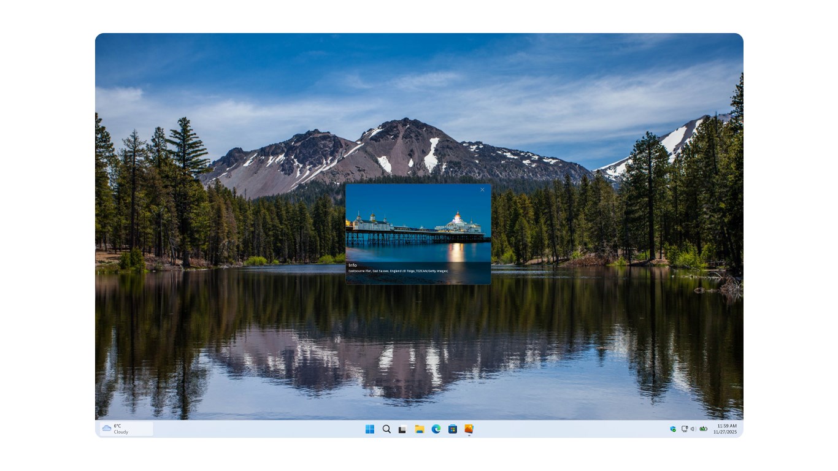Screen dimensions: 838x471
Task: Open Microsoft Edge
Action: pyautogui.click(x=435, y=429)
